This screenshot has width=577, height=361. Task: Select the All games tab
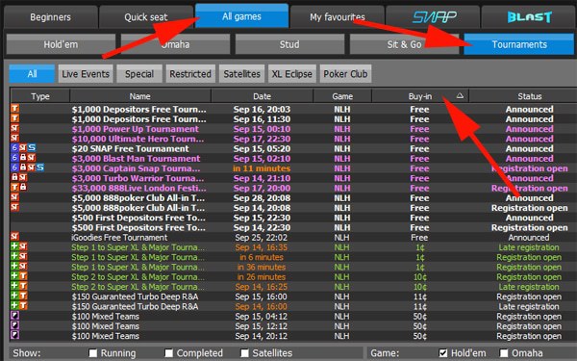coord(241,16)
